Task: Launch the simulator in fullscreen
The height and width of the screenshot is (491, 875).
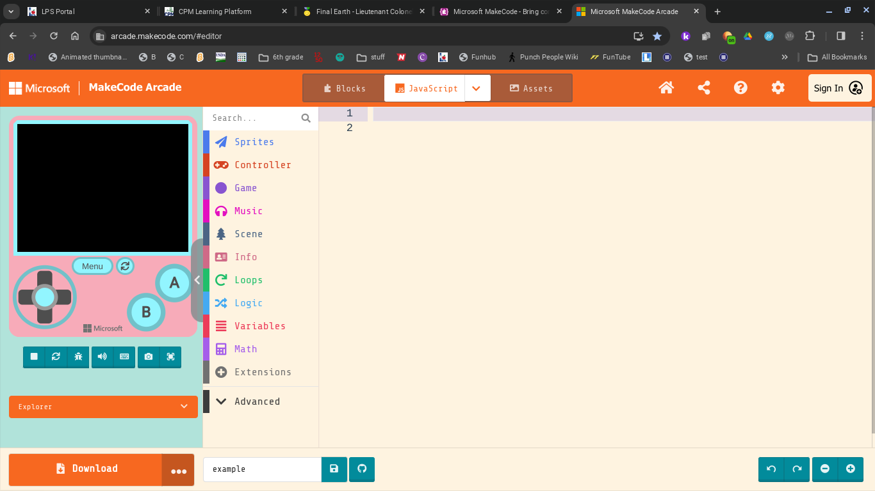Action: coord(170,357)
